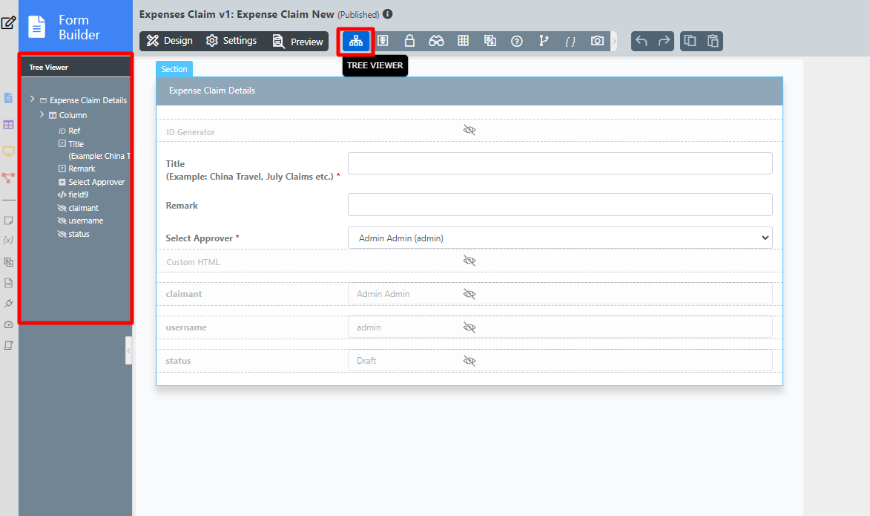Click the binoculars icon in toolbar
The height and width of the screenshot is (516, 870).
436,41
